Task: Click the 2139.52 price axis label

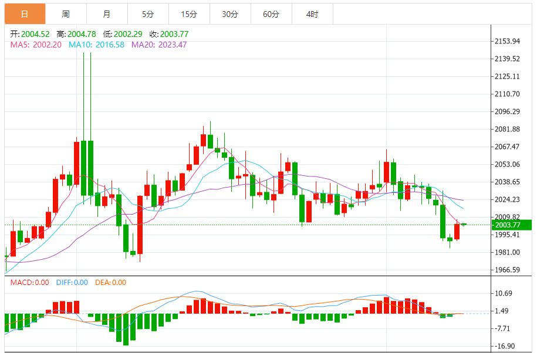Action: pos(507,59)
